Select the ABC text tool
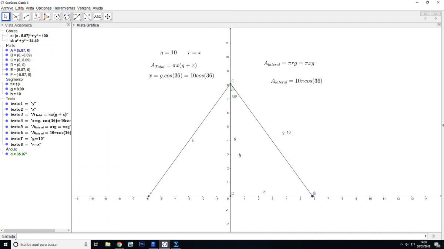The width and height of the screenshot is (444, 249). click(97, 17)
